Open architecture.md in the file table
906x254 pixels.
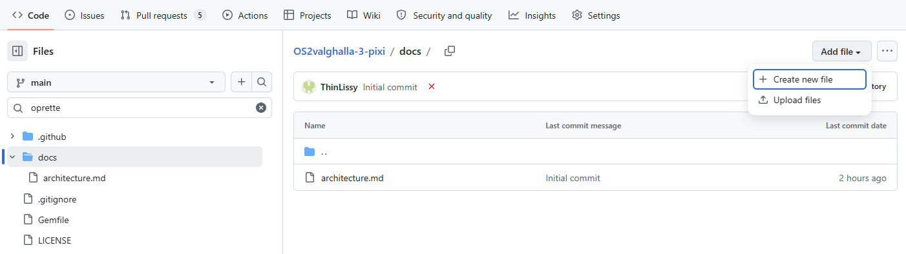[x=352, y=178]
